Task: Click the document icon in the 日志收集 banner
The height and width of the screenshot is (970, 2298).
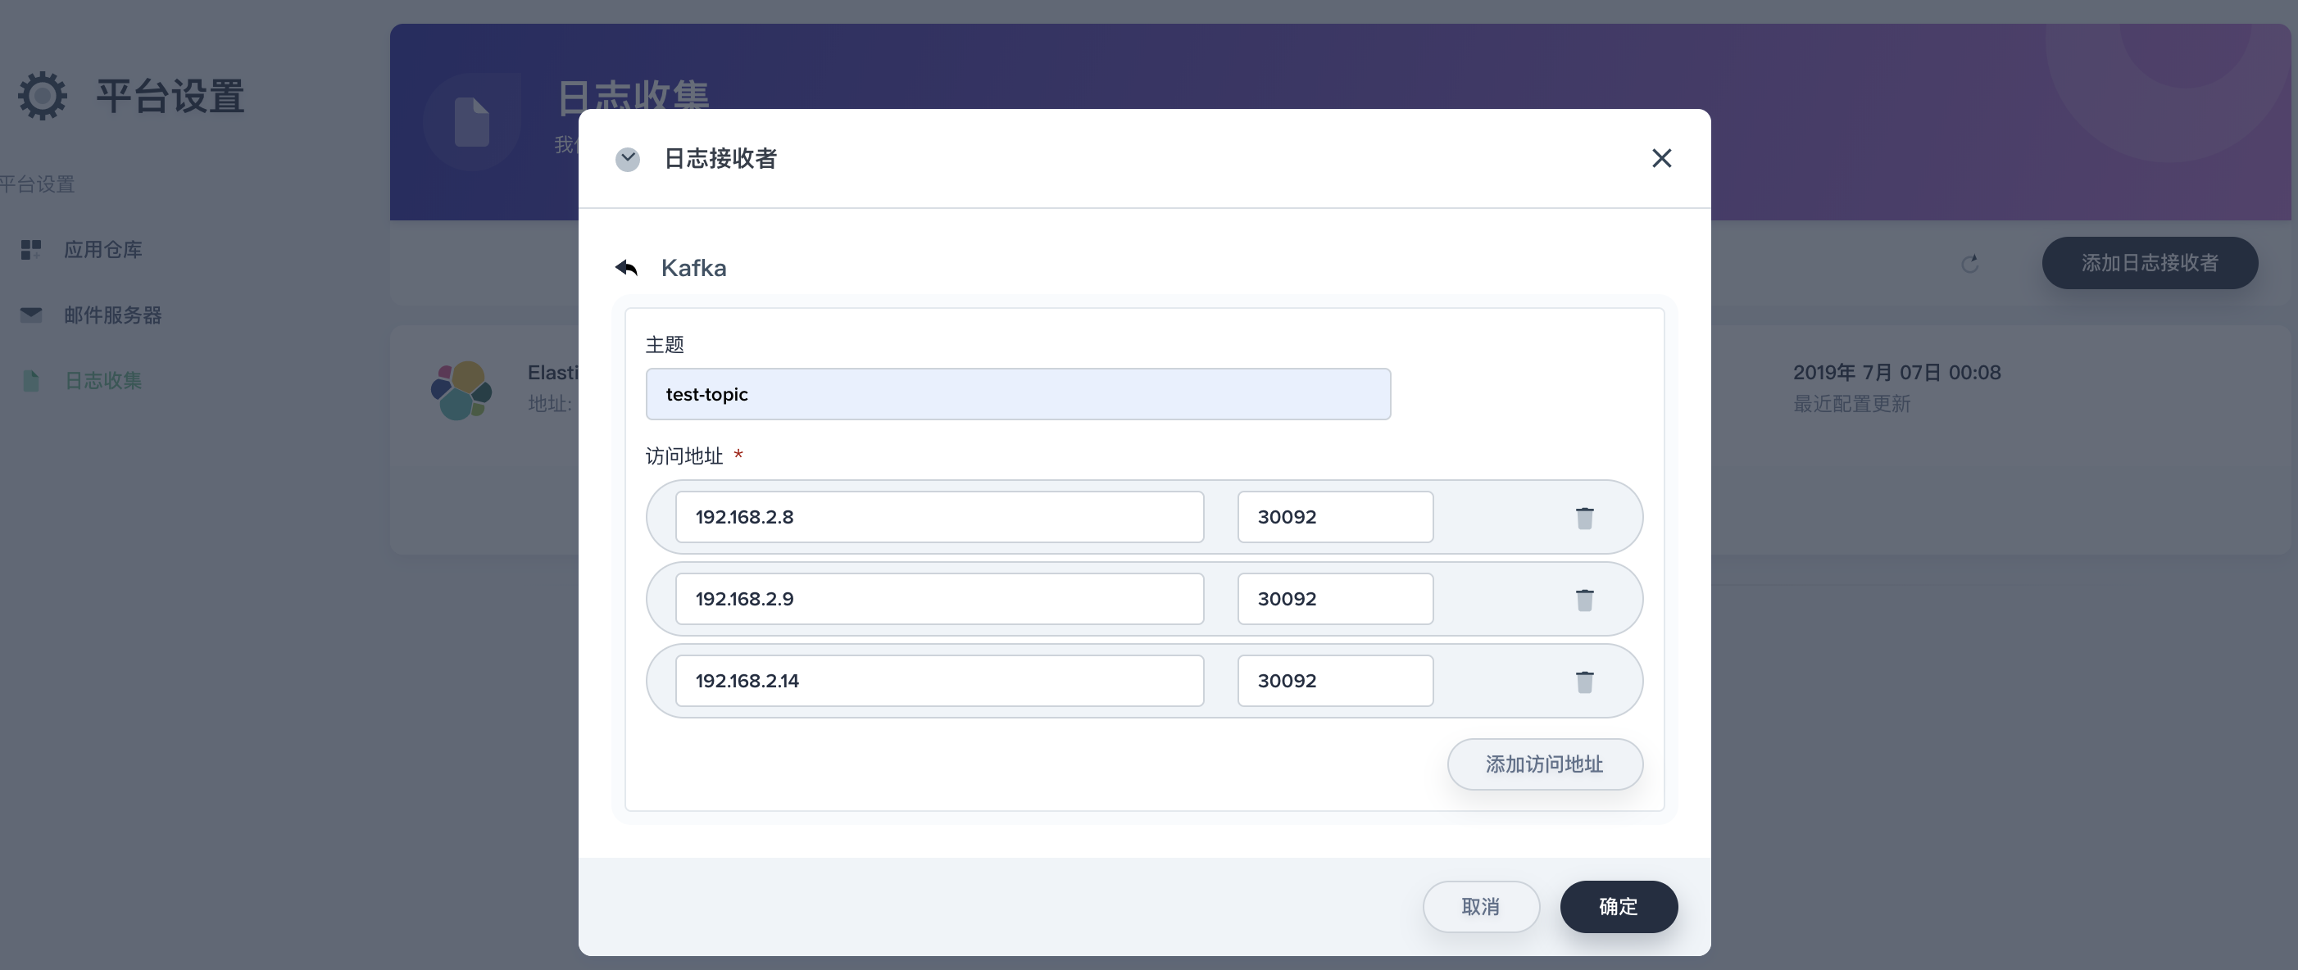Action: 471,122
